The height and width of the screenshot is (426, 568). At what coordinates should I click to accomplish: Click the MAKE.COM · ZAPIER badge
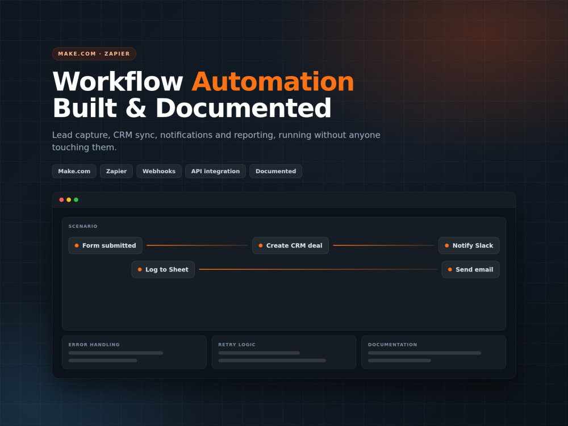pyautogui.click(x=94, y=53)
